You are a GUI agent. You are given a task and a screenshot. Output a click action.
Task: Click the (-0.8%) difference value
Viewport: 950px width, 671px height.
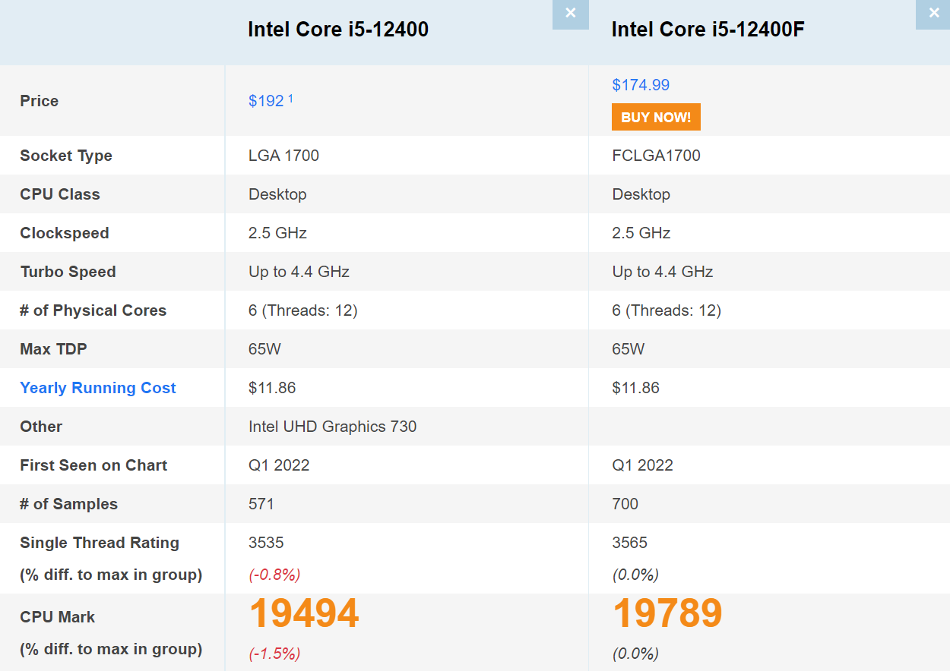(x=274, y=575)
